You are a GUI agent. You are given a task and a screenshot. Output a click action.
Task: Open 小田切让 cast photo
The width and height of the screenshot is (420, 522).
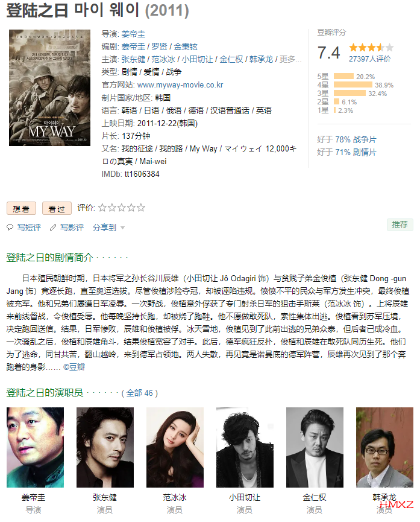pos(245,447)
